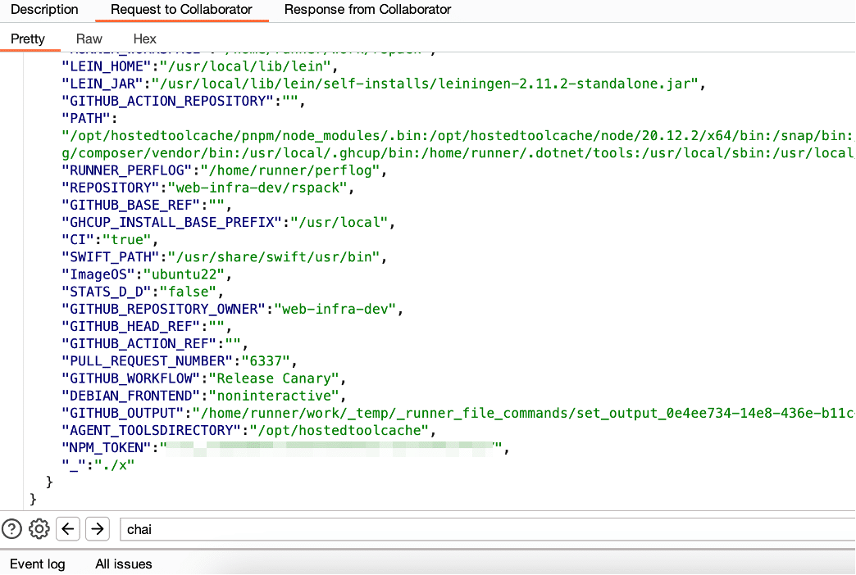This screenshot has width=856, height=575.
Task: Click the "PULL_REQUEST_NUMBER" key
Action: 147,362
